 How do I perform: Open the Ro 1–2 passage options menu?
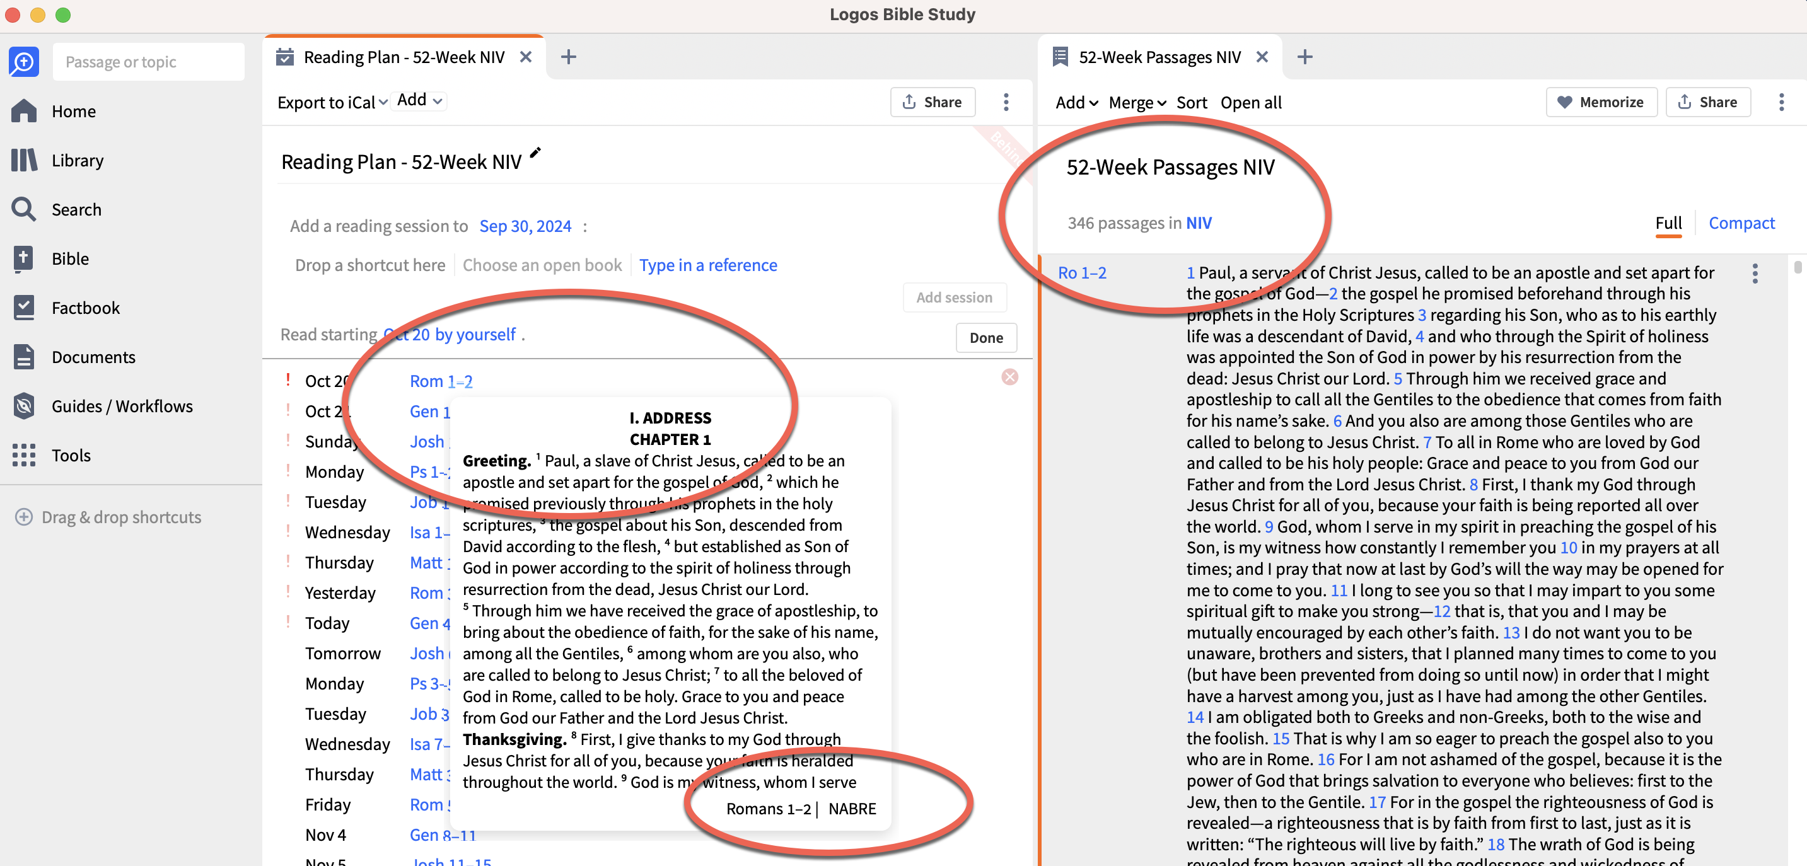pyautogui.click(x=1755, y=273)
